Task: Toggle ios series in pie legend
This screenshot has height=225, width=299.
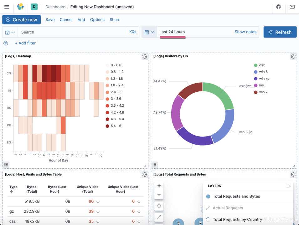Action: point(259,85)
